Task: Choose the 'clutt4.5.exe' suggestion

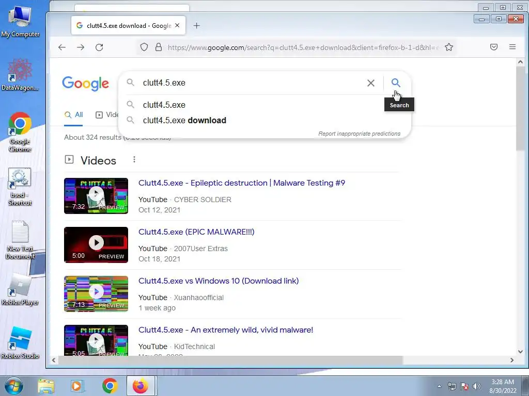Action: 265,105
